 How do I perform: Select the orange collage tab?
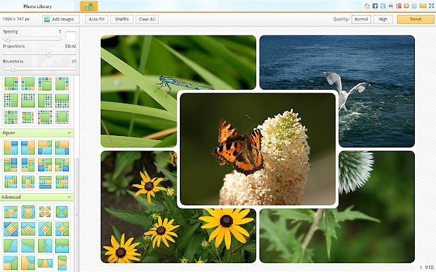pyautogui.click(x=89, y=6)
